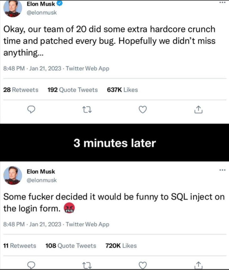Open the more options menu on the second tweet
This screenshot has width=229, height=270.
(222, 170)
